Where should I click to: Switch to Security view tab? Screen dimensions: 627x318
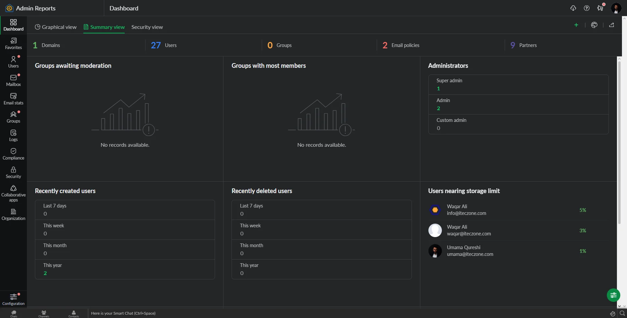(147, 27)
